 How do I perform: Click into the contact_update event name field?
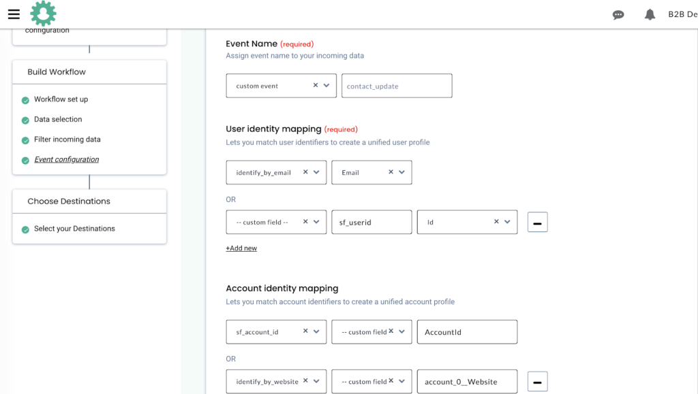tap(397, 86)
